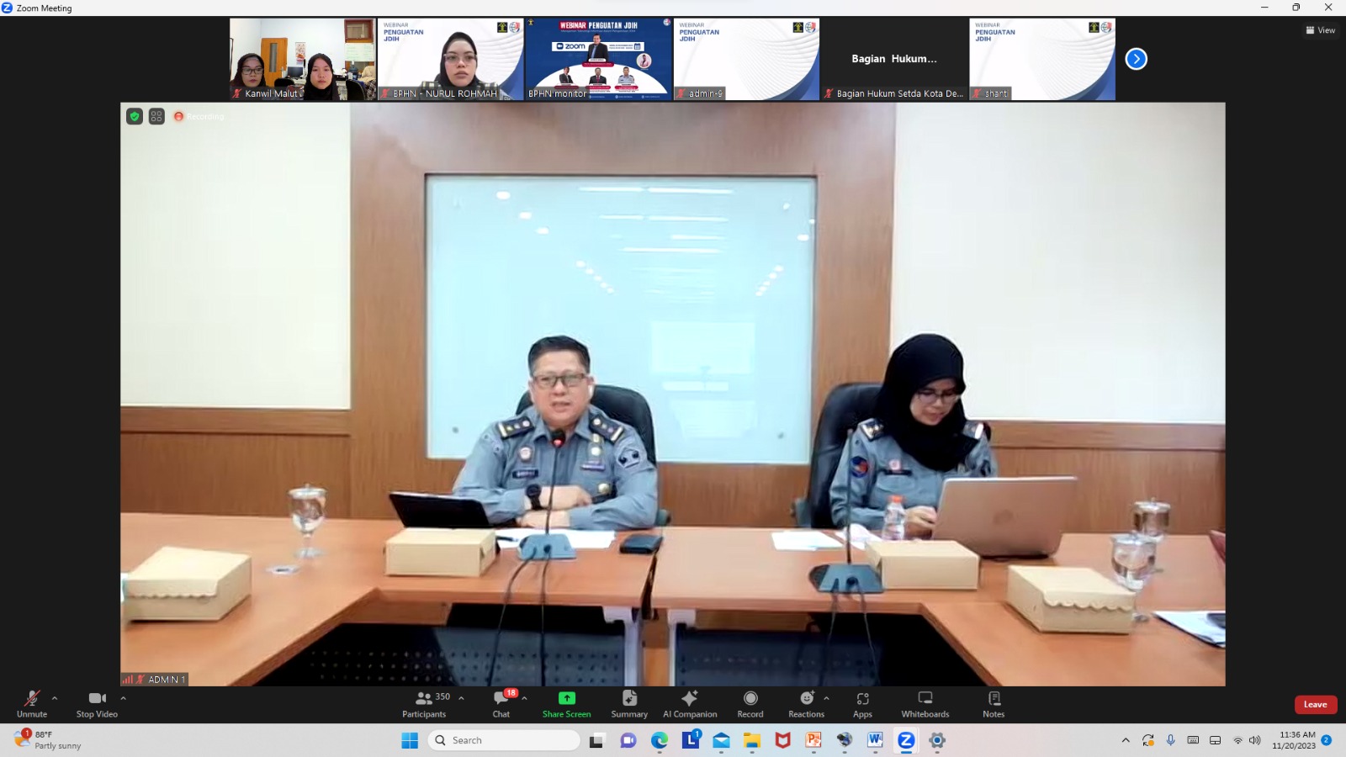Viewport: 1346px width, 757px height.
Task: Open the meeting Summary
Action: (629, 704)
